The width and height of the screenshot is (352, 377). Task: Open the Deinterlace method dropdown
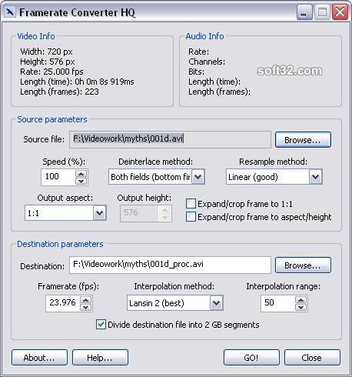198,177
